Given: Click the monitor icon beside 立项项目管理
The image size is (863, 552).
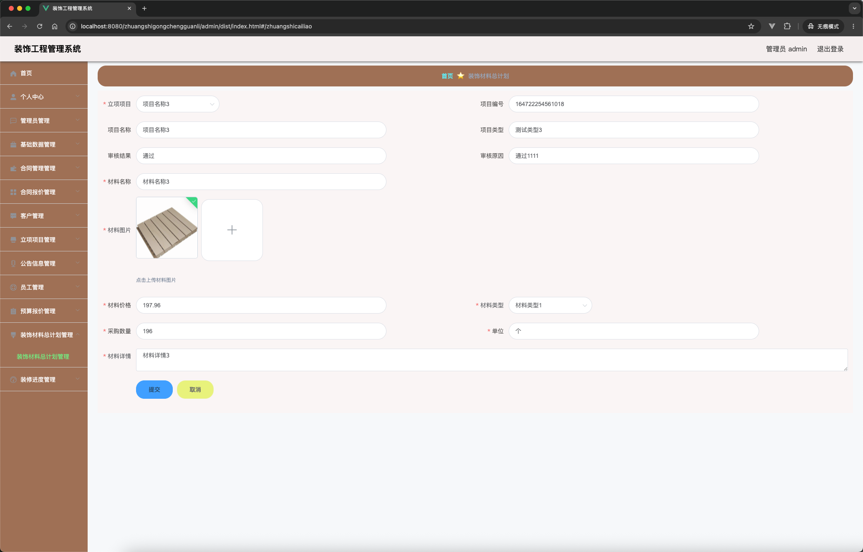Looking at the screenshot, I should pos(13,240).
